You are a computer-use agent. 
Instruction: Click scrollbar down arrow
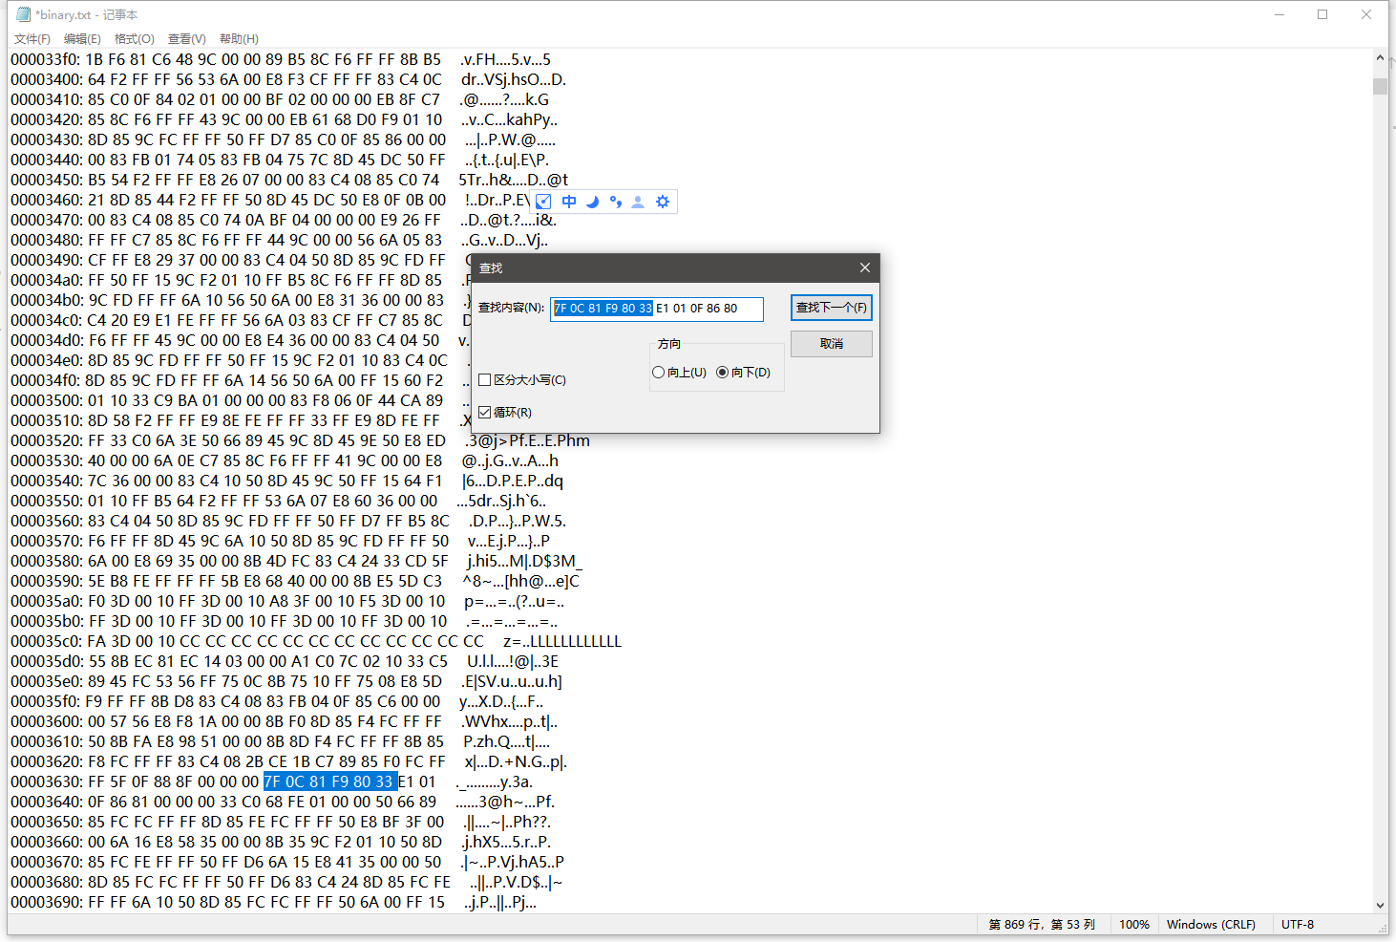1380,905
